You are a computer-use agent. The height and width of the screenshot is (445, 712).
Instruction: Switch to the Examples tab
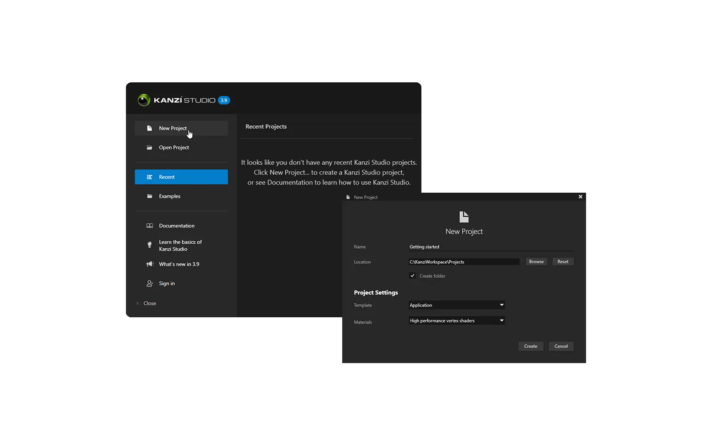181,196
